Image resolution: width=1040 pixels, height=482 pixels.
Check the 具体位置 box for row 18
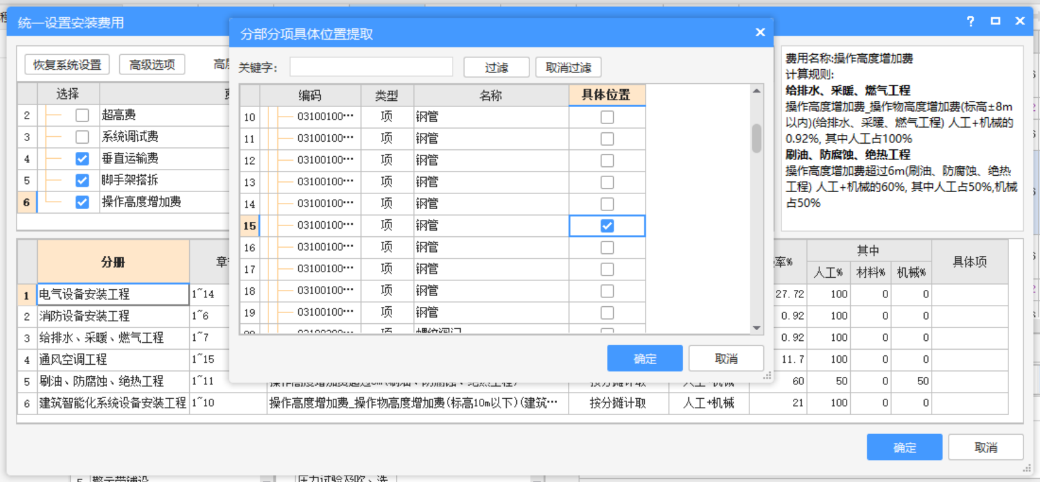[607, 291]
